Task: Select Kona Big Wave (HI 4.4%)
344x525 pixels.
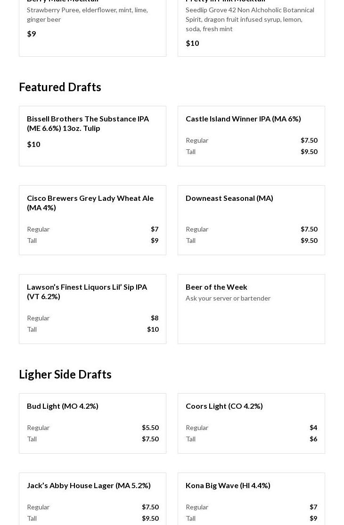Action: pos(228,485)
